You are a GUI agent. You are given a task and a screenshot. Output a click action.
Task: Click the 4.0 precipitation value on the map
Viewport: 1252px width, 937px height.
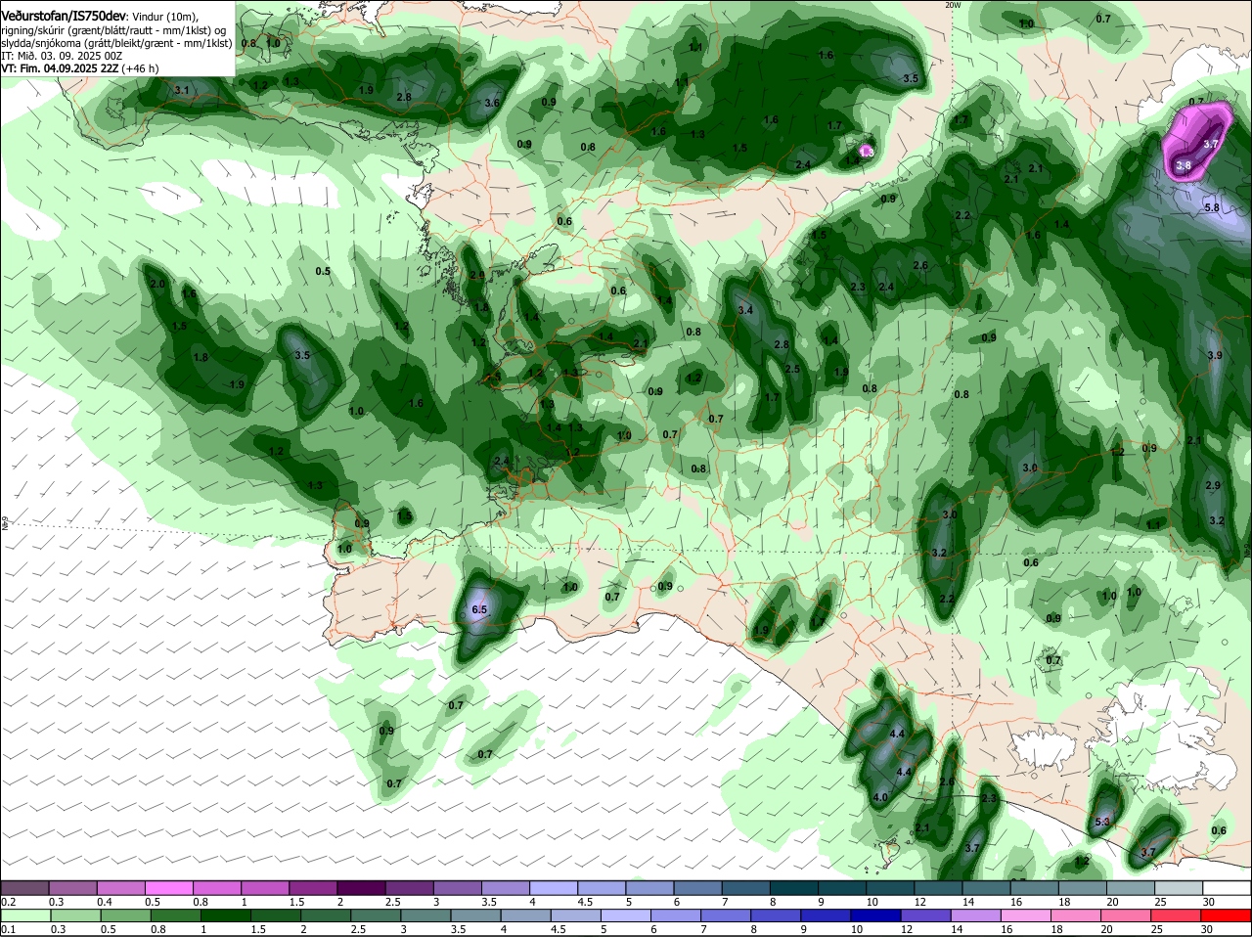click(x=879, y=797)
